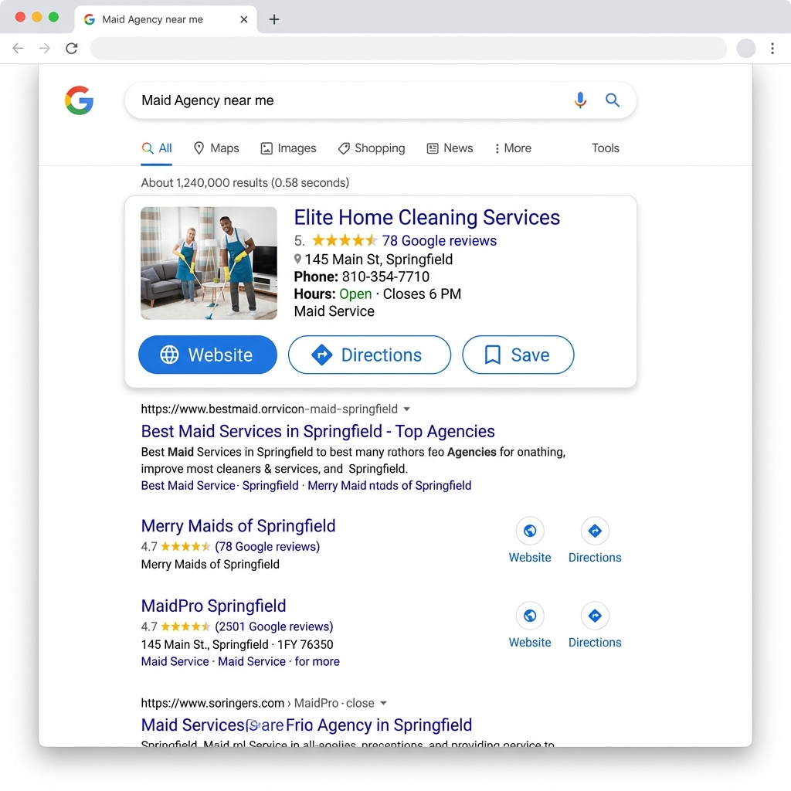The image size is (791, 791).
Task: Open Best Maid Services in Springfield result
Action: tap(317, 431)
